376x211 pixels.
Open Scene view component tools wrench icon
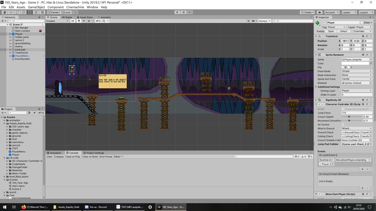pyautogui.click(x=248, y=21)
